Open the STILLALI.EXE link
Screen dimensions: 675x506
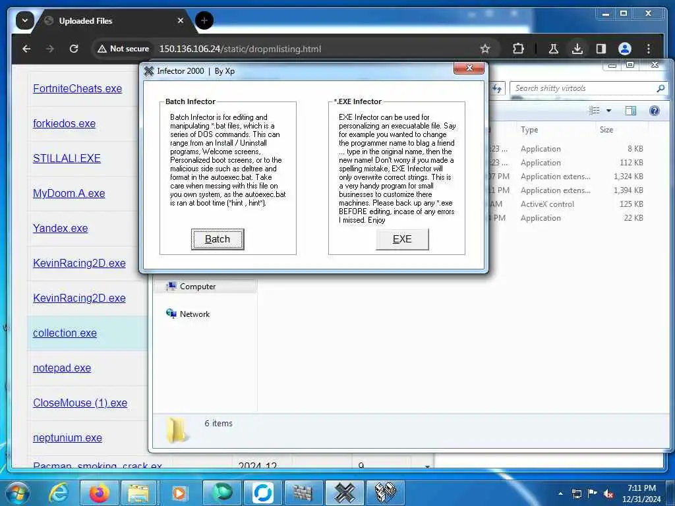click(x=67, y=158)
